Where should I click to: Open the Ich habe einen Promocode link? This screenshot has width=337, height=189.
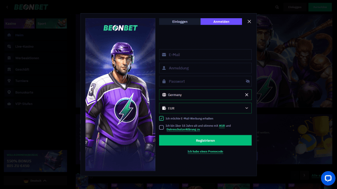(205, 152)
